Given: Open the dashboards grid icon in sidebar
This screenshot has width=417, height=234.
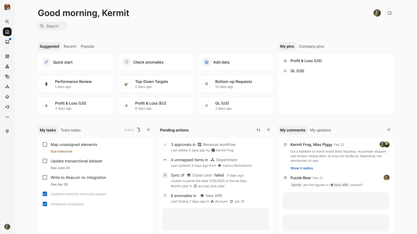Looking at the screenshot, I should click(7, 56).
